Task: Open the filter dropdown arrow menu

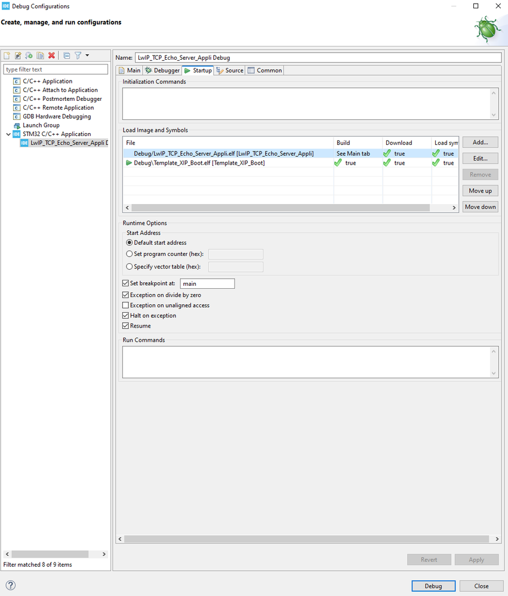Action: click(x=88, y=55)
